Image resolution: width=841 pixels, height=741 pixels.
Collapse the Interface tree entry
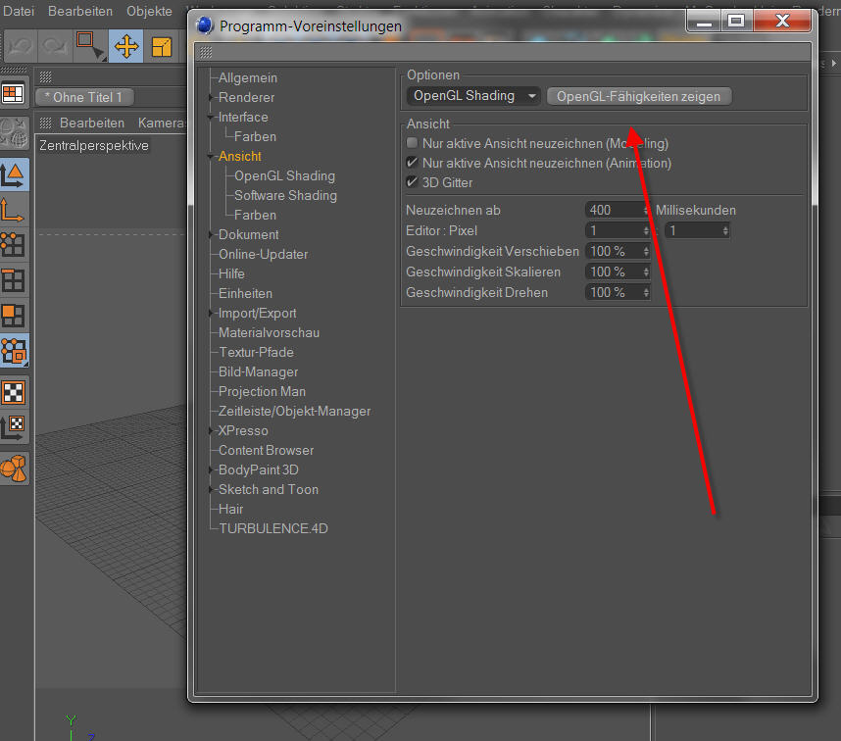click(x=210, y=117)
